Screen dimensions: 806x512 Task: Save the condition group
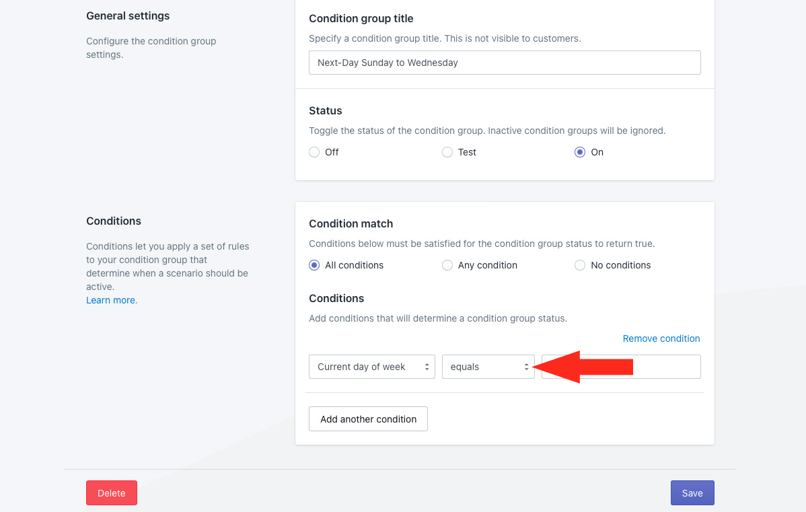pos(692,493)
